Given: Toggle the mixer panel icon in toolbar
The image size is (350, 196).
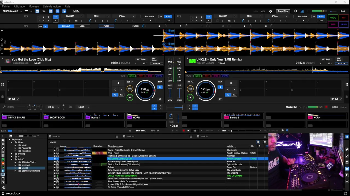Looking at the screenshot, I should tap(57, 11).
